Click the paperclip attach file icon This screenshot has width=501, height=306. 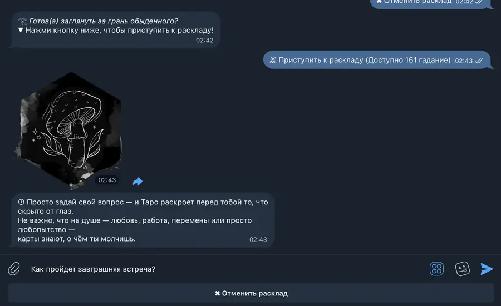[x=14, y=269]
